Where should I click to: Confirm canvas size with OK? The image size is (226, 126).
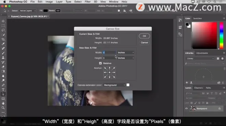(144, 36)
